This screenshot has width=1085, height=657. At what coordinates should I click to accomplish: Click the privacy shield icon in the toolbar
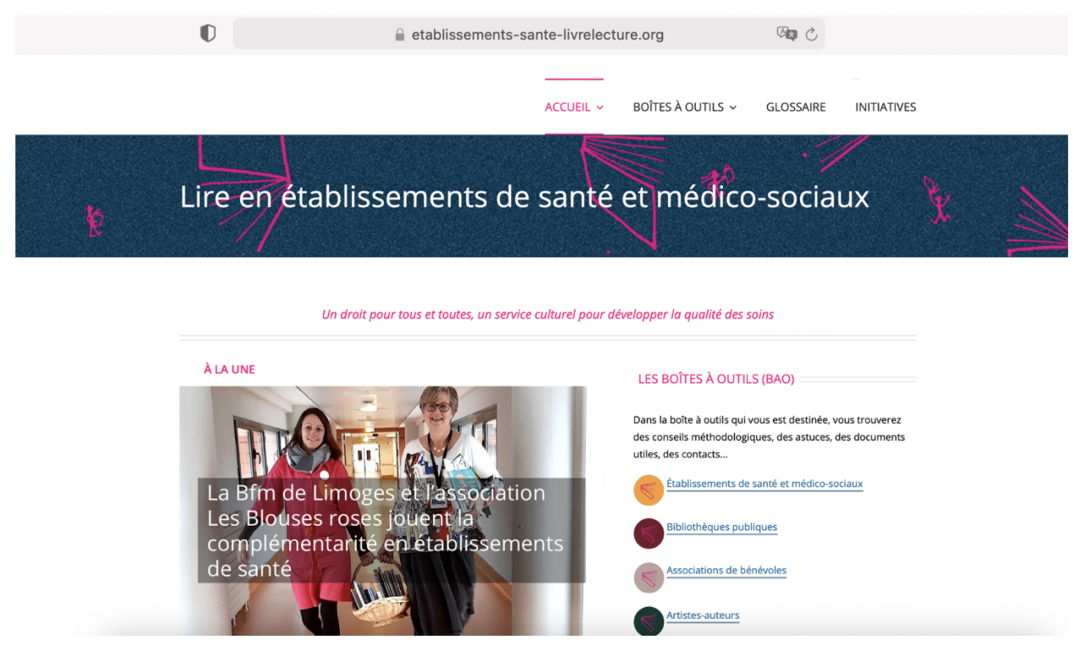[208, 34]
